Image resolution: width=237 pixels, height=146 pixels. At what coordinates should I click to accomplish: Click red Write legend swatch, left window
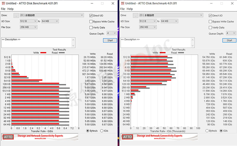coord(43,53)
